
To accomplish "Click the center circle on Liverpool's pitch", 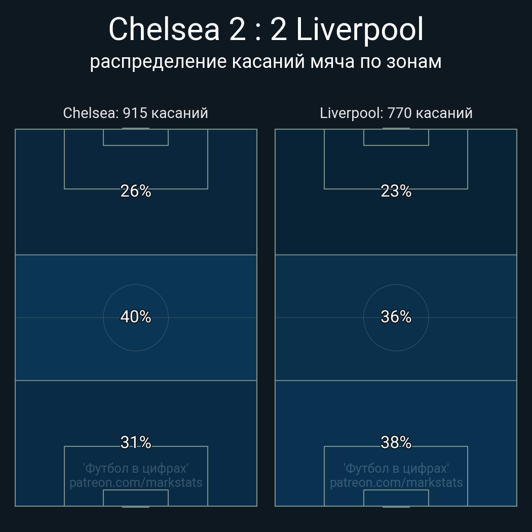I will coord(396,318).
